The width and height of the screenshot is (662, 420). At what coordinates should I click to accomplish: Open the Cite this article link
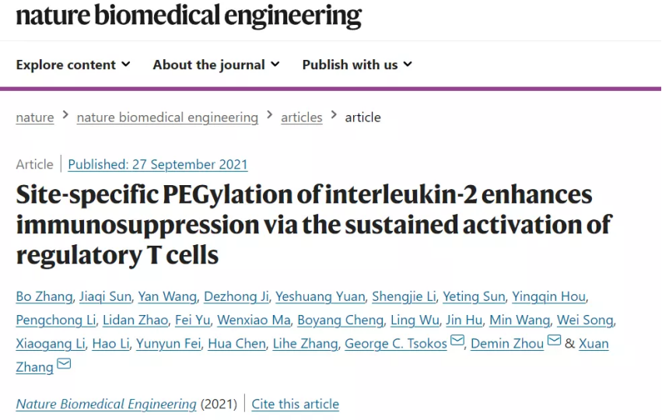(x=295, y=404)
